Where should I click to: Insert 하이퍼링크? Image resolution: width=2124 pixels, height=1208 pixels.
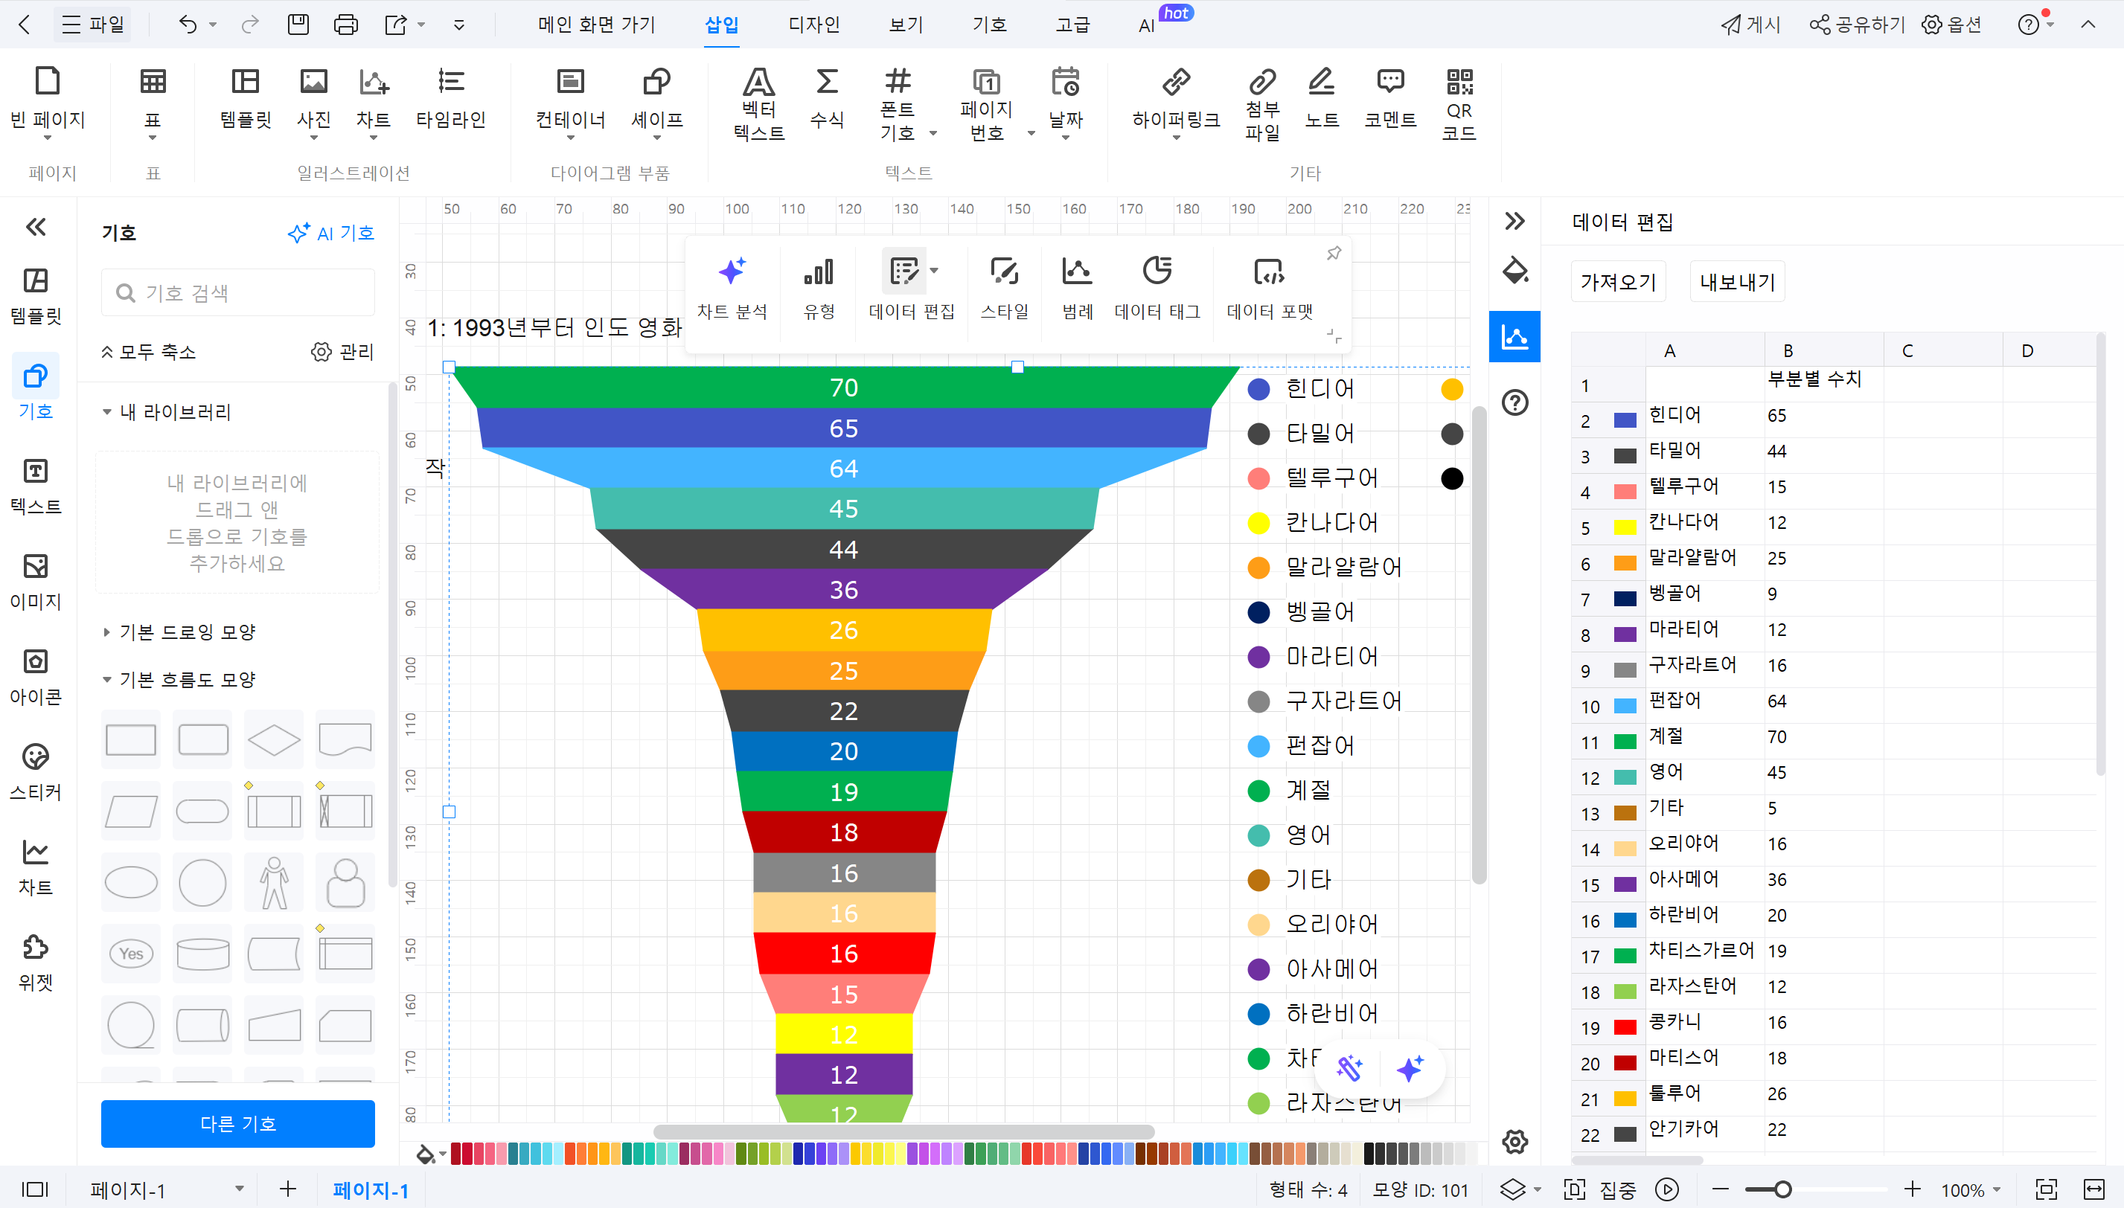click(1176, 101)
